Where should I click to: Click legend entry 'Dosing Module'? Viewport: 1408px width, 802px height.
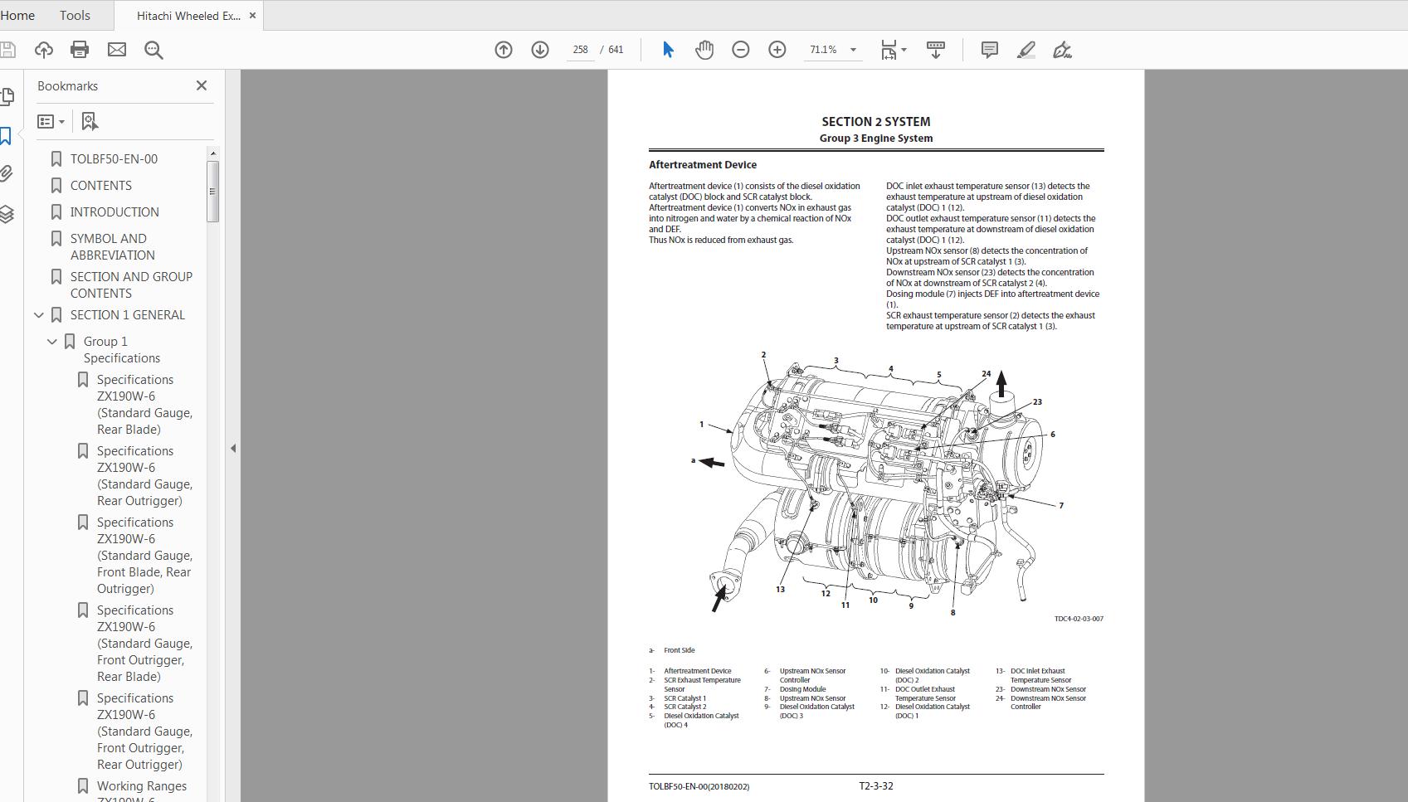pos(802,689)
